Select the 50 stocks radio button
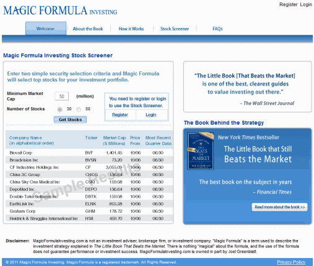Viewport: 314px width, 266px height. pyautogui.click(x=79, y=110)
